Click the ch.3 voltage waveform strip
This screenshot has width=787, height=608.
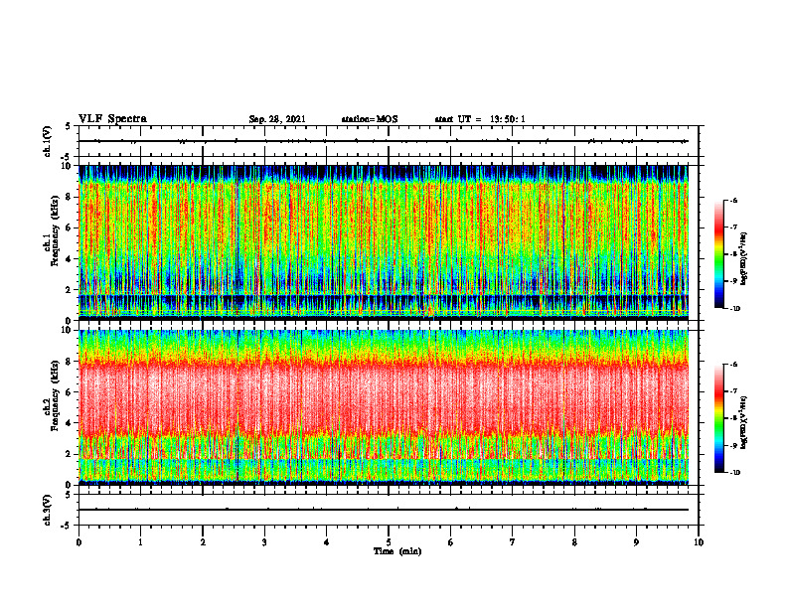click(389, 510)
